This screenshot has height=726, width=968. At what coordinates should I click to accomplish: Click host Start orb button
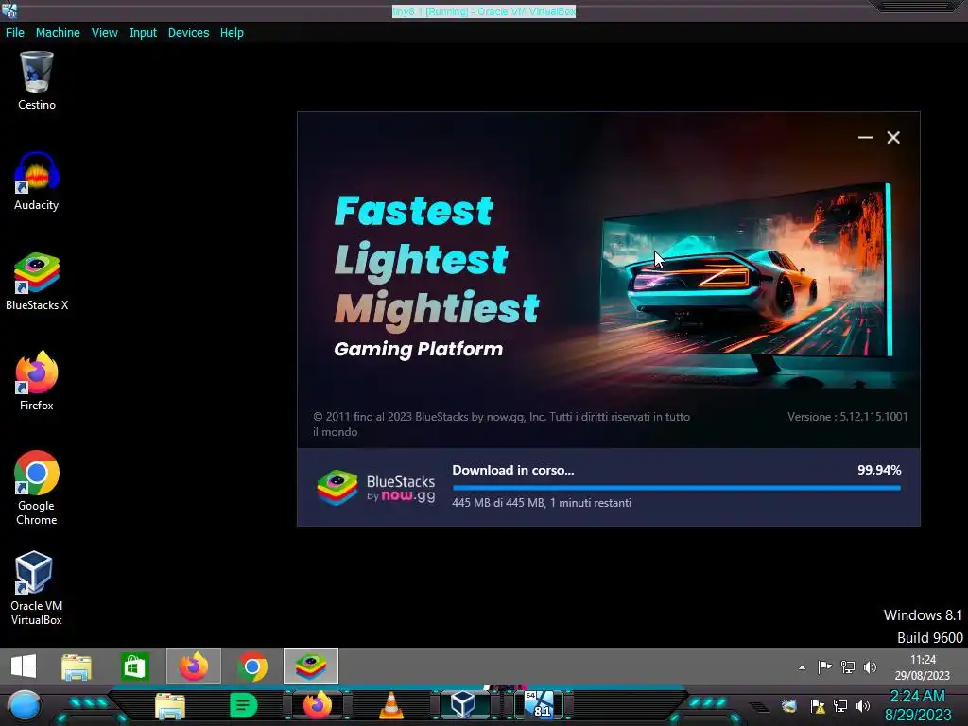(24, 705)
